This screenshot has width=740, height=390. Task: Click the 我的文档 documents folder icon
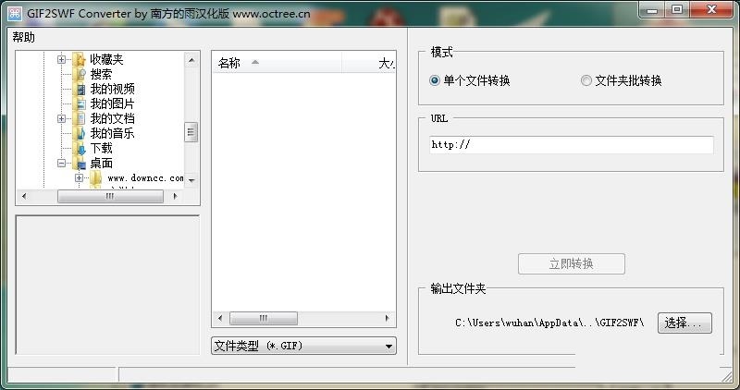coord(80,119)
